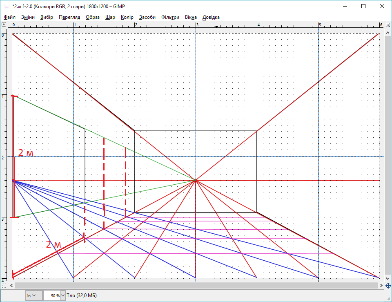Click the horizontal scrollbar track
The width and height of the screenshot is (392, 302).
196,285
